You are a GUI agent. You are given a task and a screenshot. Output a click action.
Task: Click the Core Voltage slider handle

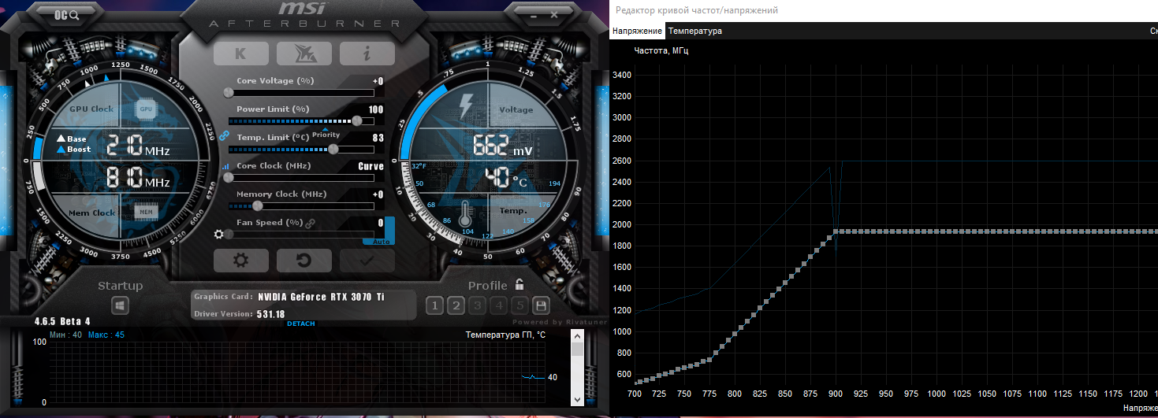229,92
